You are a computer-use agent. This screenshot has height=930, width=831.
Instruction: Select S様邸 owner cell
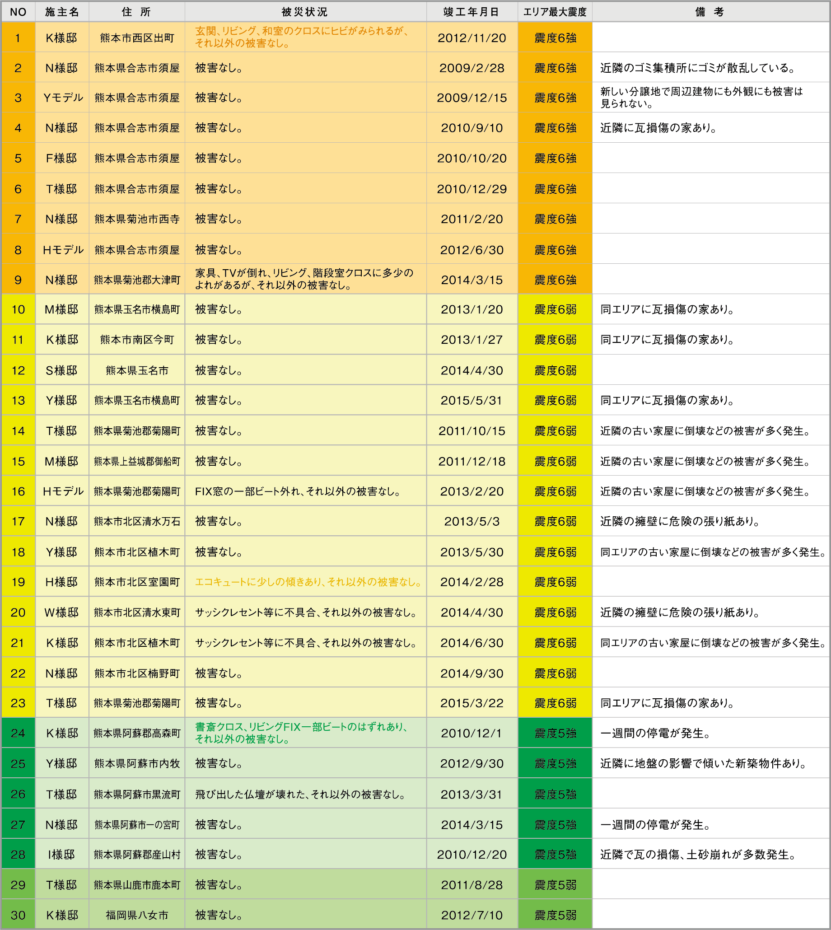coord(63,370)
